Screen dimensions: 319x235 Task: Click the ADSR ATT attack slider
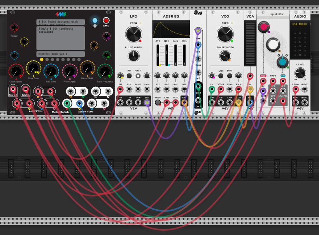[x=158, y=55]
